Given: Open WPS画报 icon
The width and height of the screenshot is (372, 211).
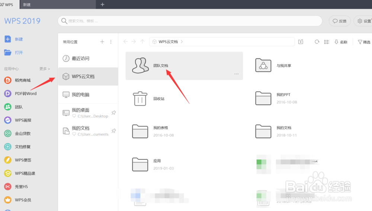Looking at the screenshot, I should tap(7, 120).
